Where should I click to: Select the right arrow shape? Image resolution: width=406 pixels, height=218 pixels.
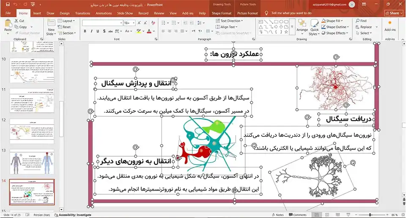click(x=276, y=27)
